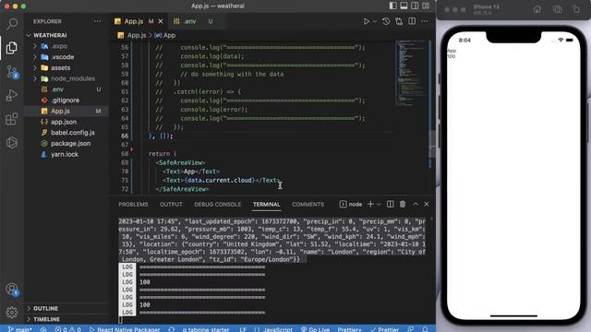The height and width of the screenshot is (332, 591).
Task: Open the new terminal launch profile dropdown
Action: point(379,204)
